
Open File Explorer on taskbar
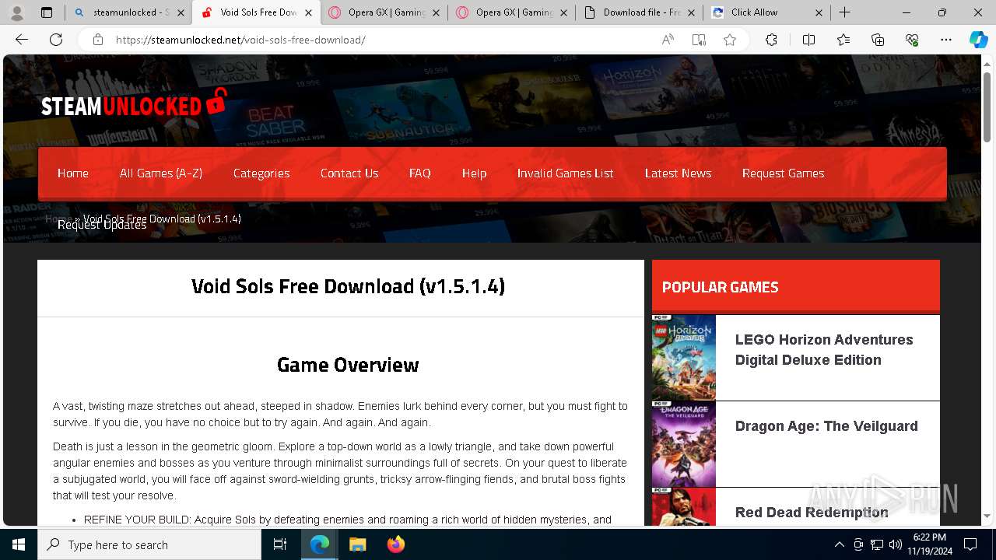coord(357,544)
